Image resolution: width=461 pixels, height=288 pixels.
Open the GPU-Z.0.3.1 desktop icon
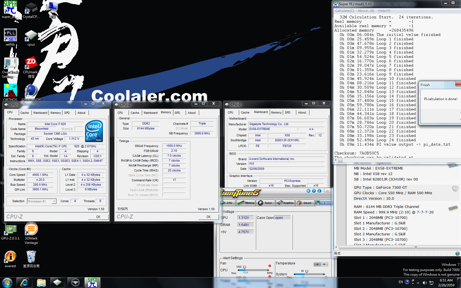click(x=10, y=232)
